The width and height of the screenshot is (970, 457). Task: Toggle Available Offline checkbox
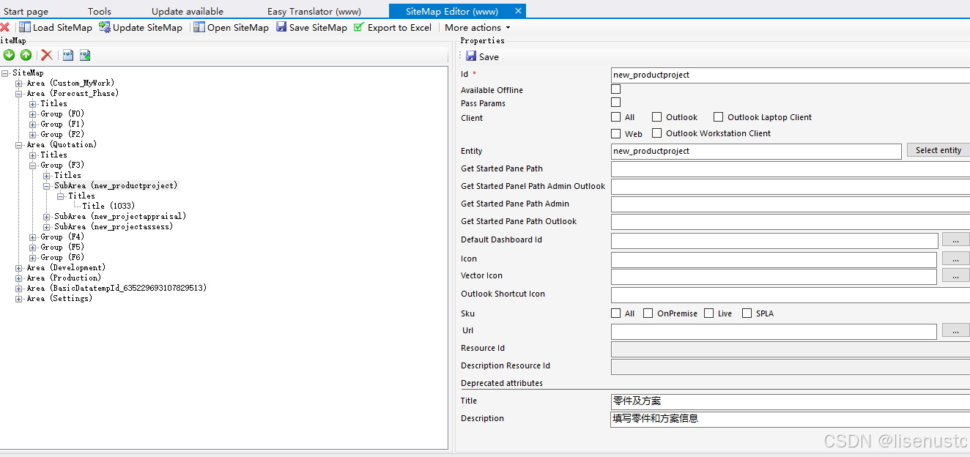point(615,89)
